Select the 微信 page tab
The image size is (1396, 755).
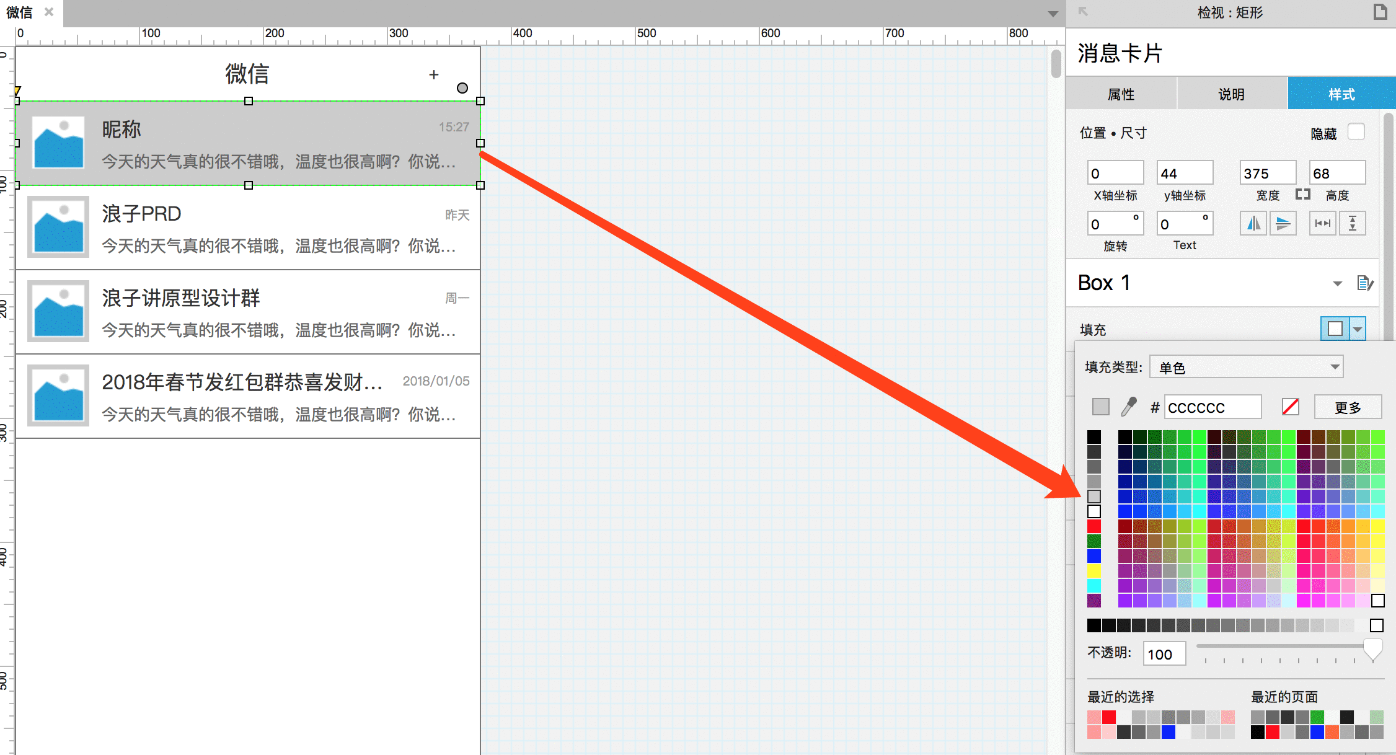(x=20, y=12)
